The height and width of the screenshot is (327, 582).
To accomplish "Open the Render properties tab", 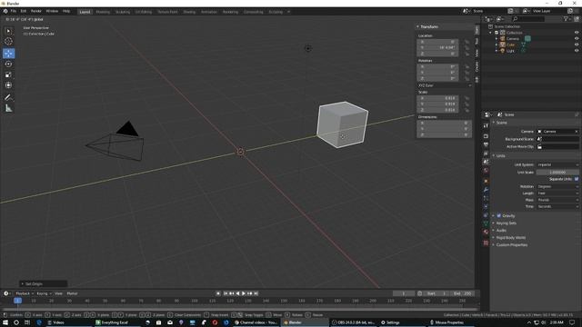I will pyautogui.click(x=486, y=136).
